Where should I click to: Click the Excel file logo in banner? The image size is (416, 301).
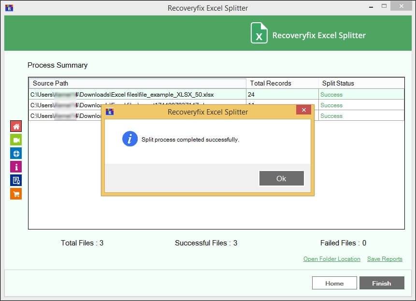259,33
